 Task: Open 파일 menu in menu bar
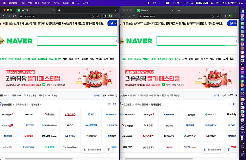(23, 3)
